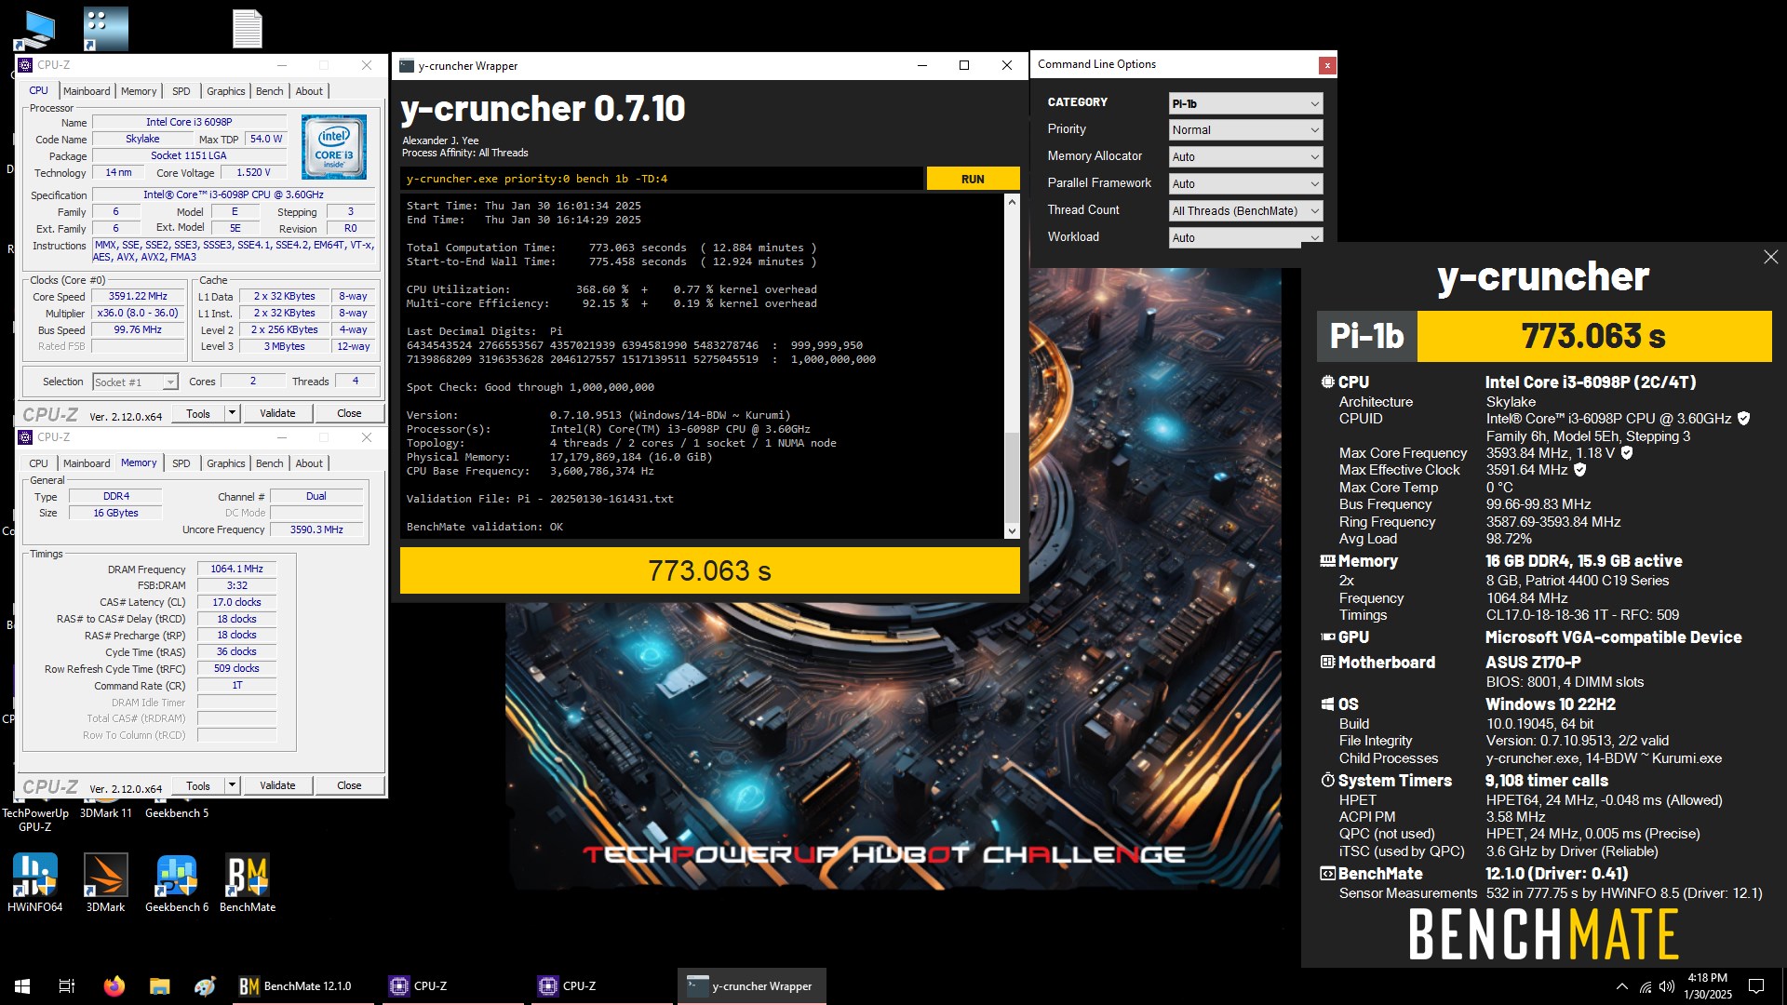Open the TechPowerUp GPU-Z desktop shortcut
The height and width of the screenshot is (1005, 1787).
[35, 820]
